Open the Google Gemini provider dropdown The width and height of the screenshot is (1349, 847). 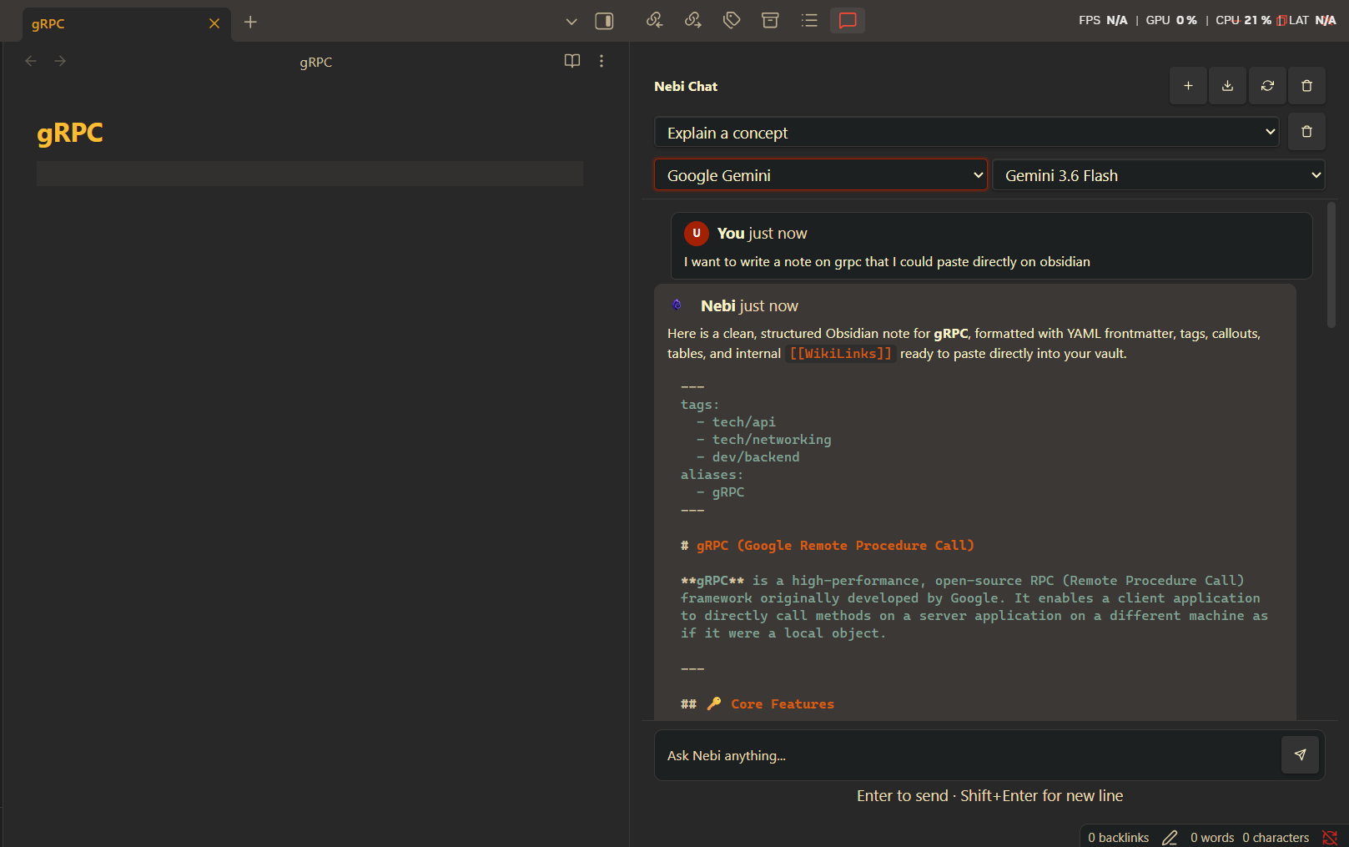coord(821,175)
